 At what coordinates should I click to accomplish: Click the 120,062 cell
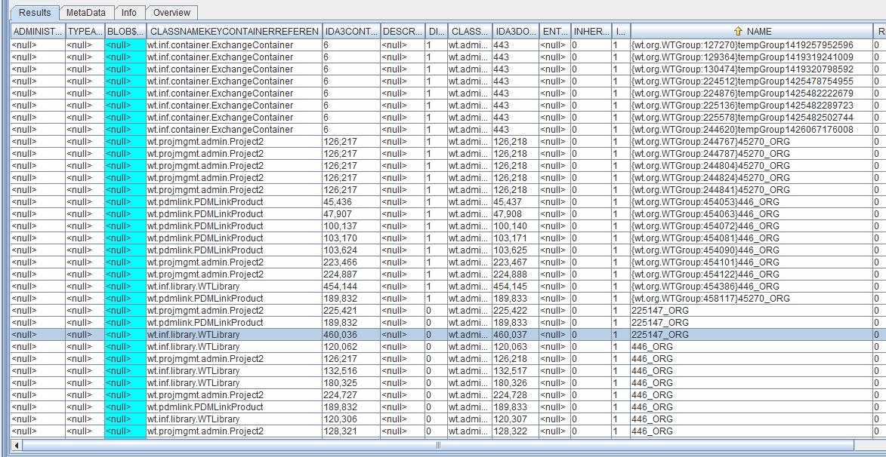pos(351,346)
